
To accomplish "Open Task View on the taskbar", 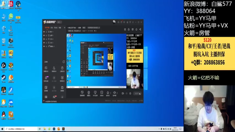I will point(40,129).
